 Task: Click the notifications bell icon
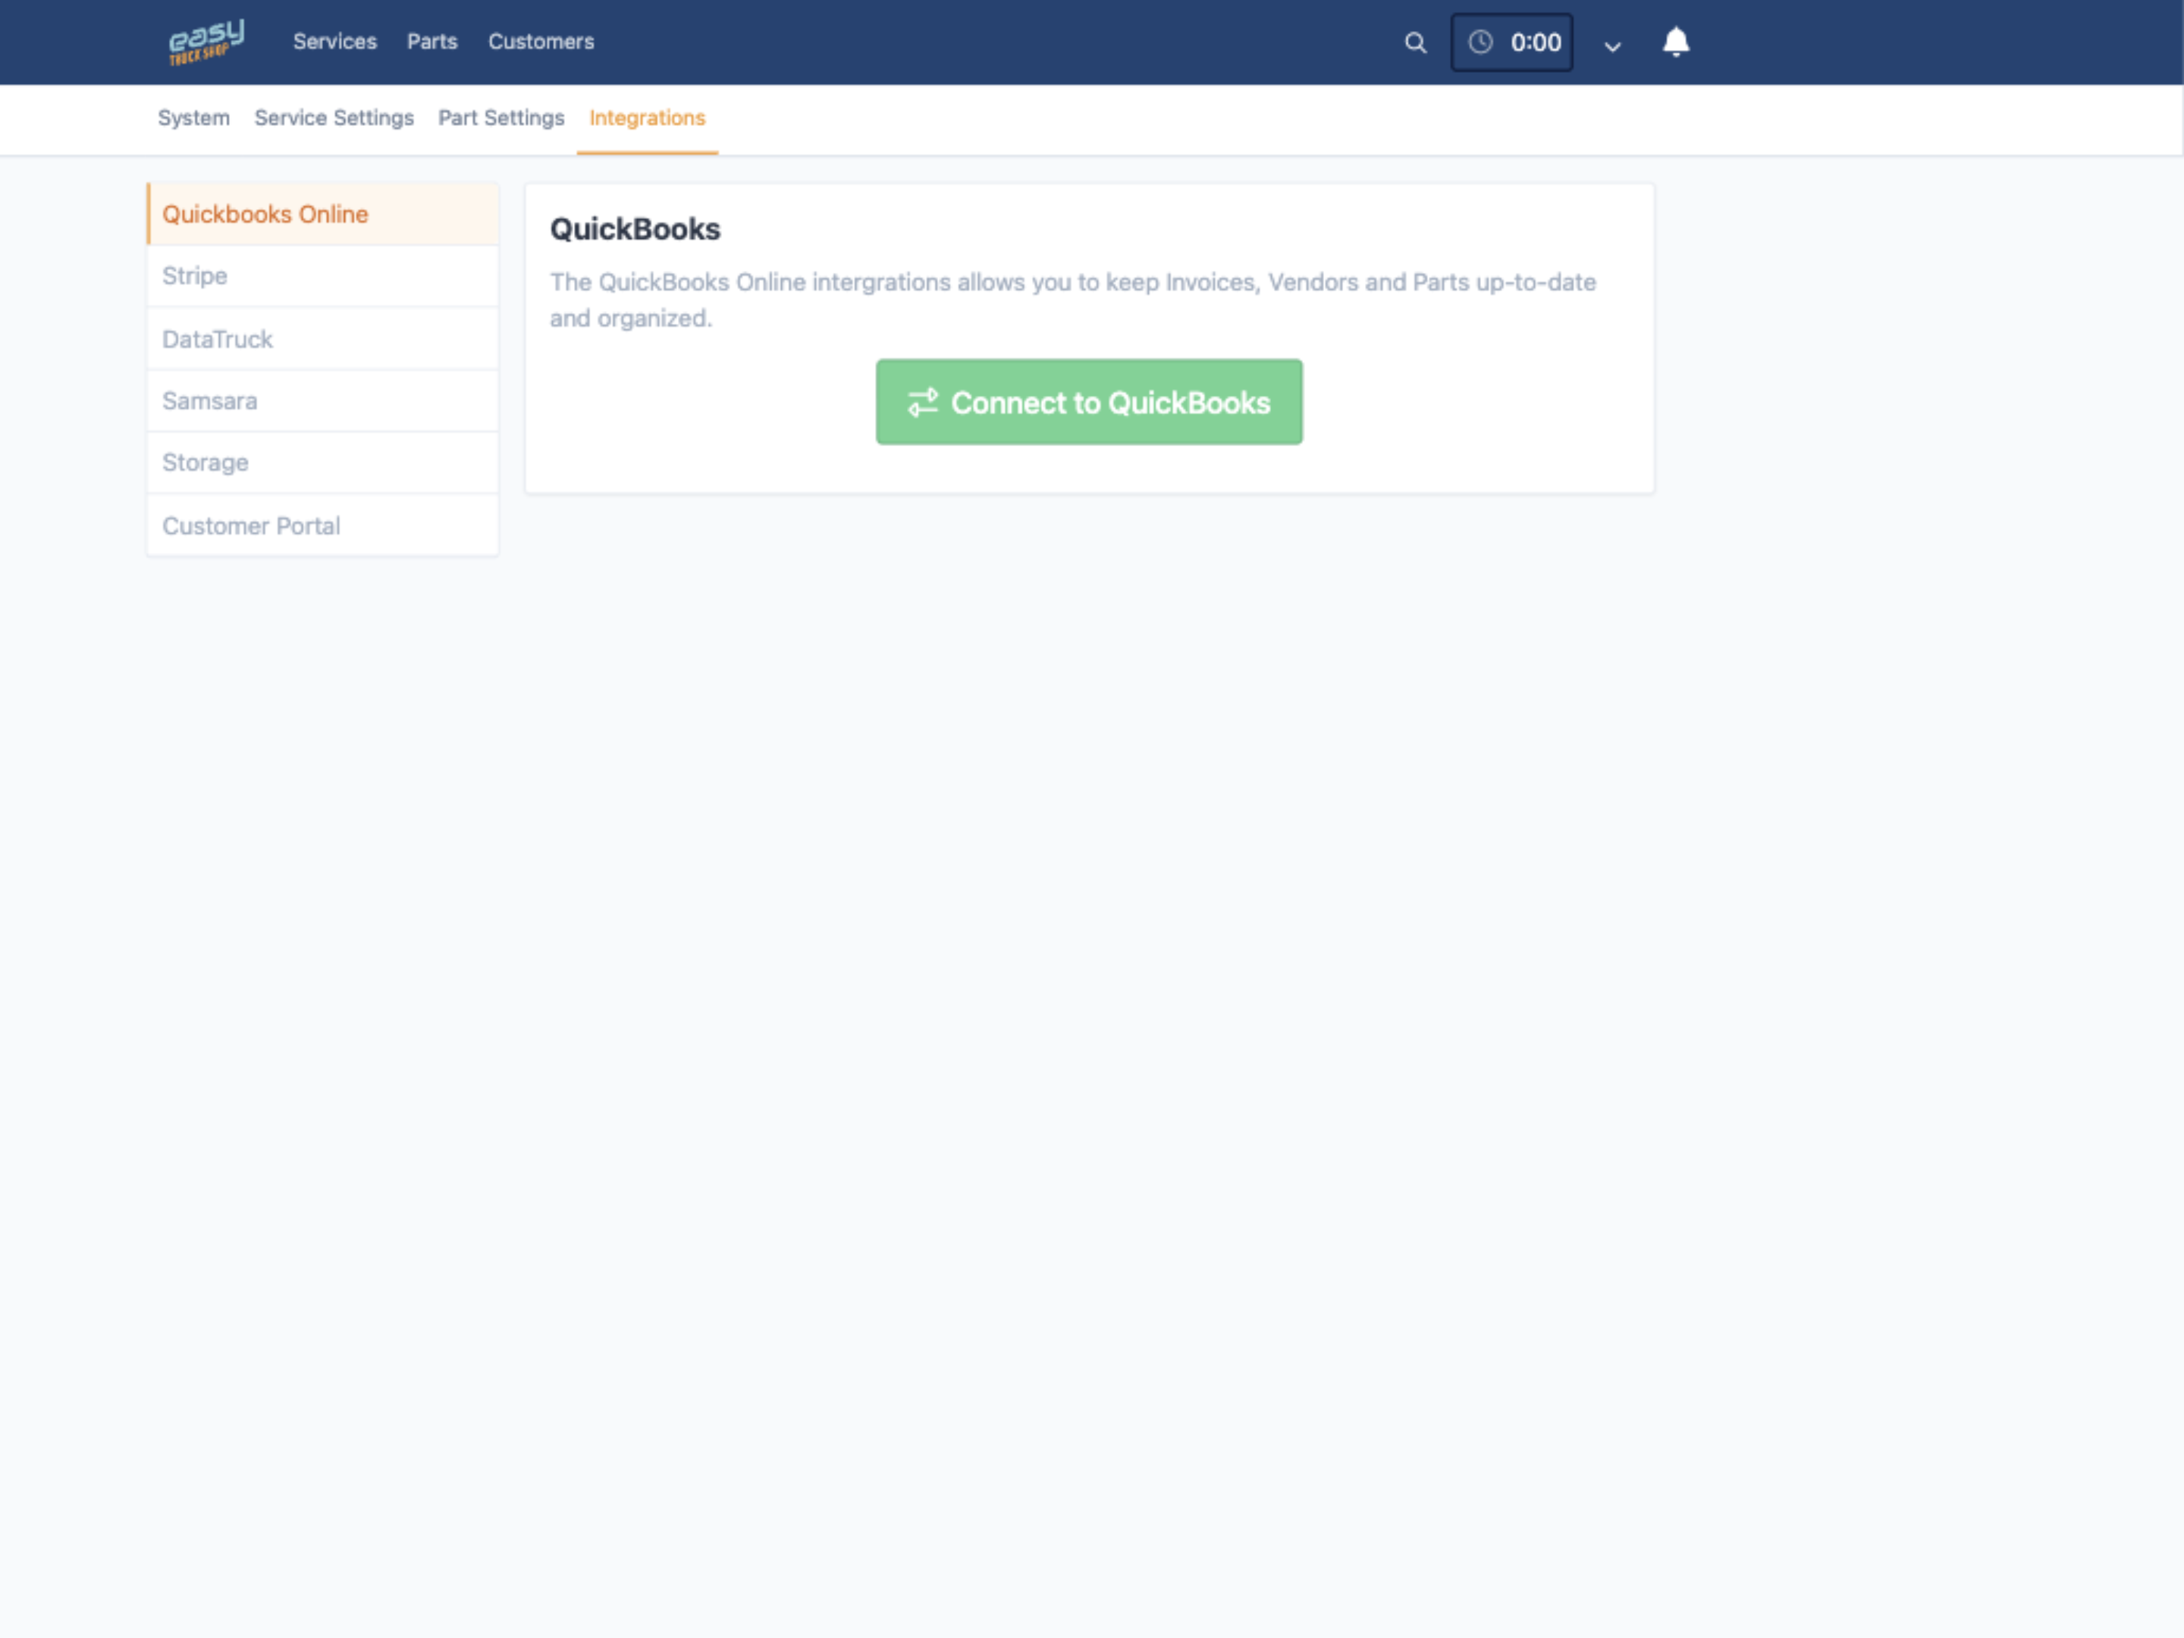click(x=1675, y=42)
